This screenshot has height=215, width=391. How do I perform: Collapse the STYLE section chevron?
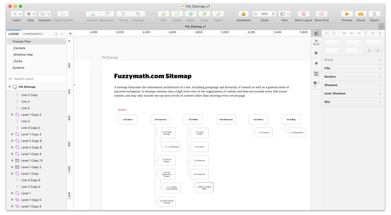click(x=380, y=60)
